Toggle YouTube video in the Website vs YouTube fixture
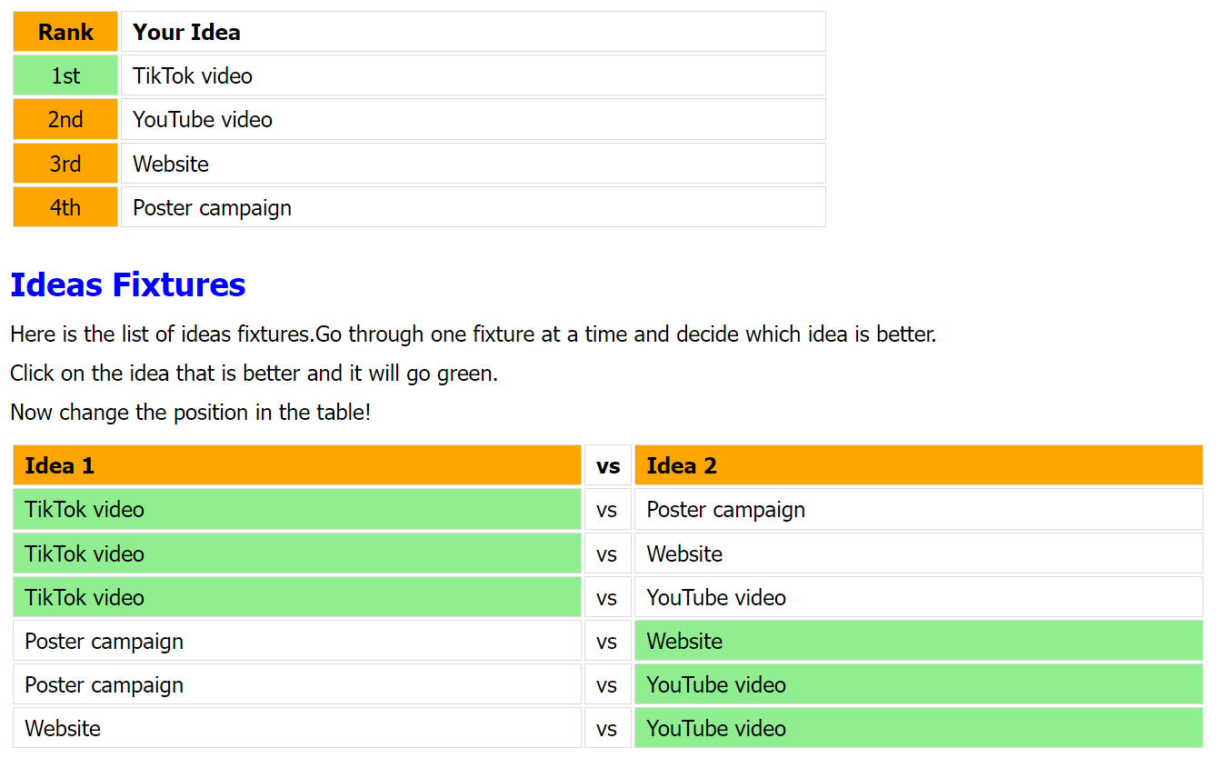Image resolution: width=1217 pixels, height=758 pixels. click(x=918, y=728)
